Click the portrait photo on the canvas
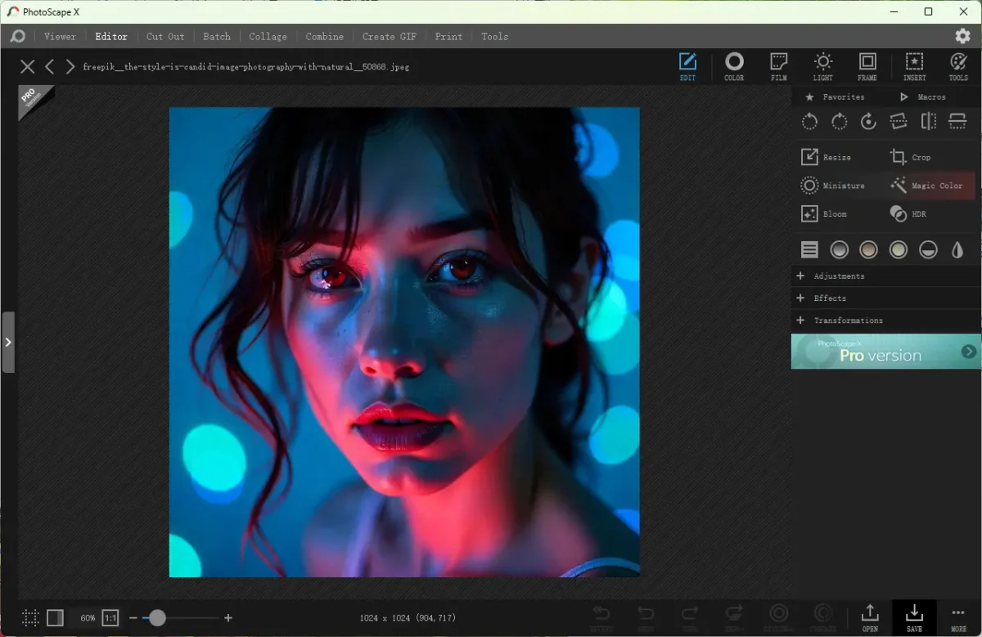This screenshot has width=982, height=637. (x=404, y=342)
